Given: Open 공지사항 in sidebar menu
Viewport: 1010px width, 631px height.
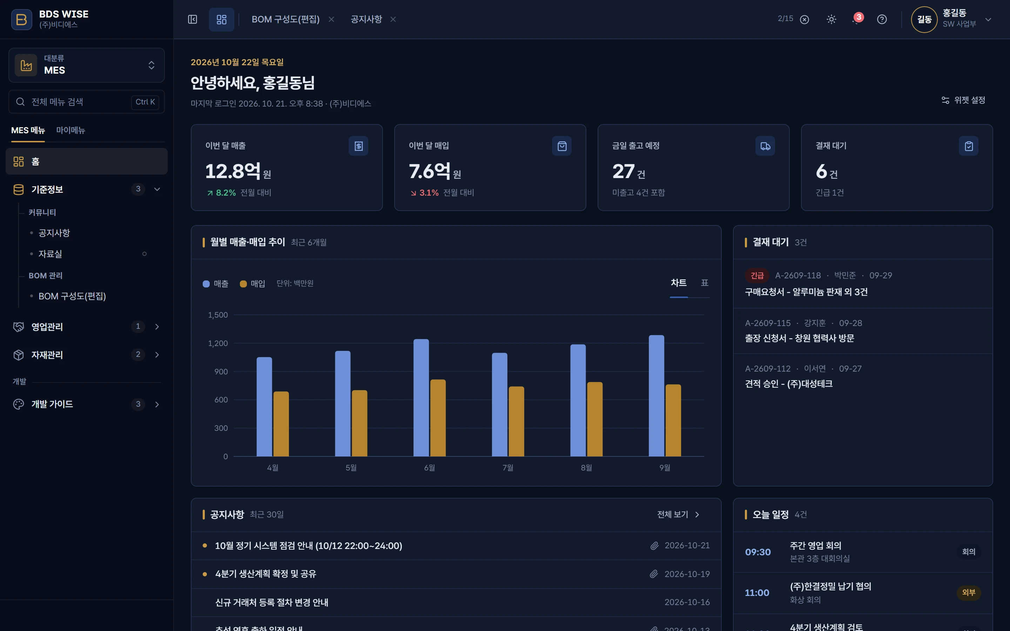Looking at the screenshot, I should [54, 233].
